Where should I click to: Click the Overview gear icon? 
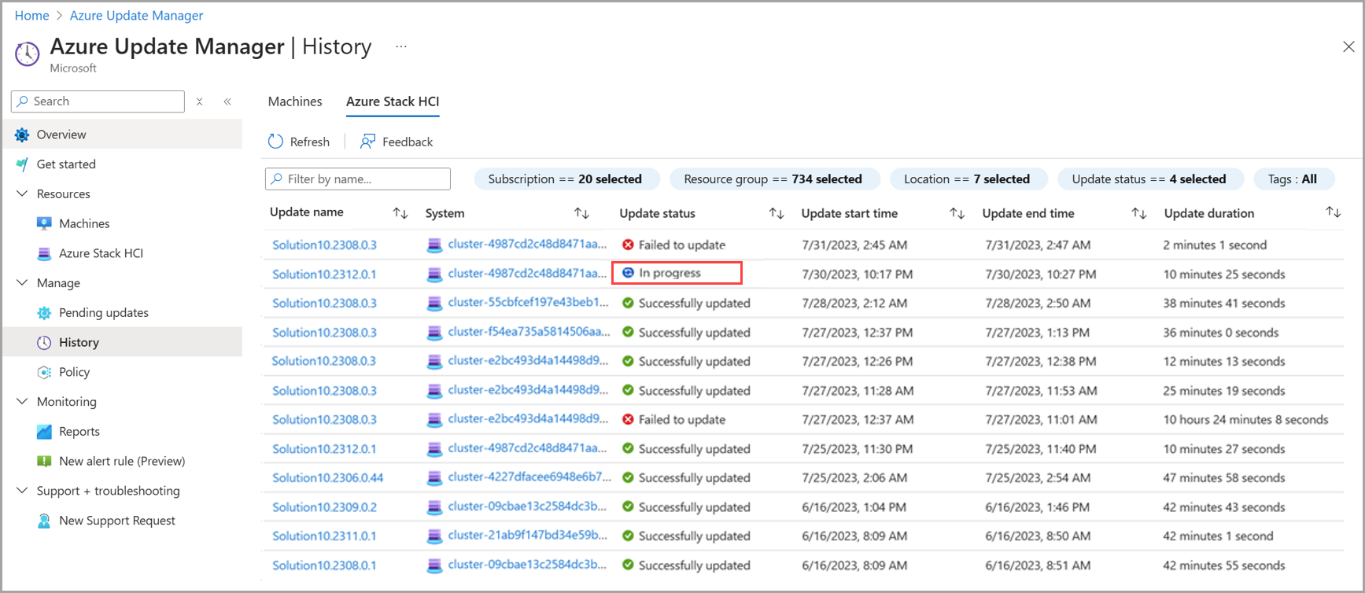[22, 134]
